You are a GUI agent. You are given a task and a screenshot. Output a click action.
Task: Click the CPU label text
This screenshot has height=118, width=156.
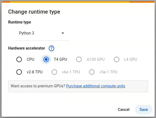coord(30,59)
